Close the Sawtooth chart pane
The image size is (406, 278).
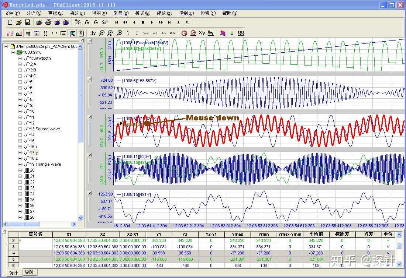tap(89, 41)
